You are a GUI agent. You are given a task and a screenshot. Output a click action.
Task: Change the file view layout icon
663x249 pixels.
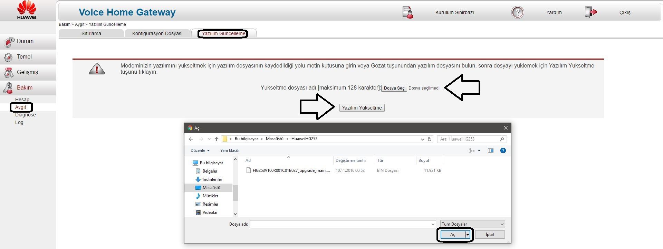click(x=472, y=151)
